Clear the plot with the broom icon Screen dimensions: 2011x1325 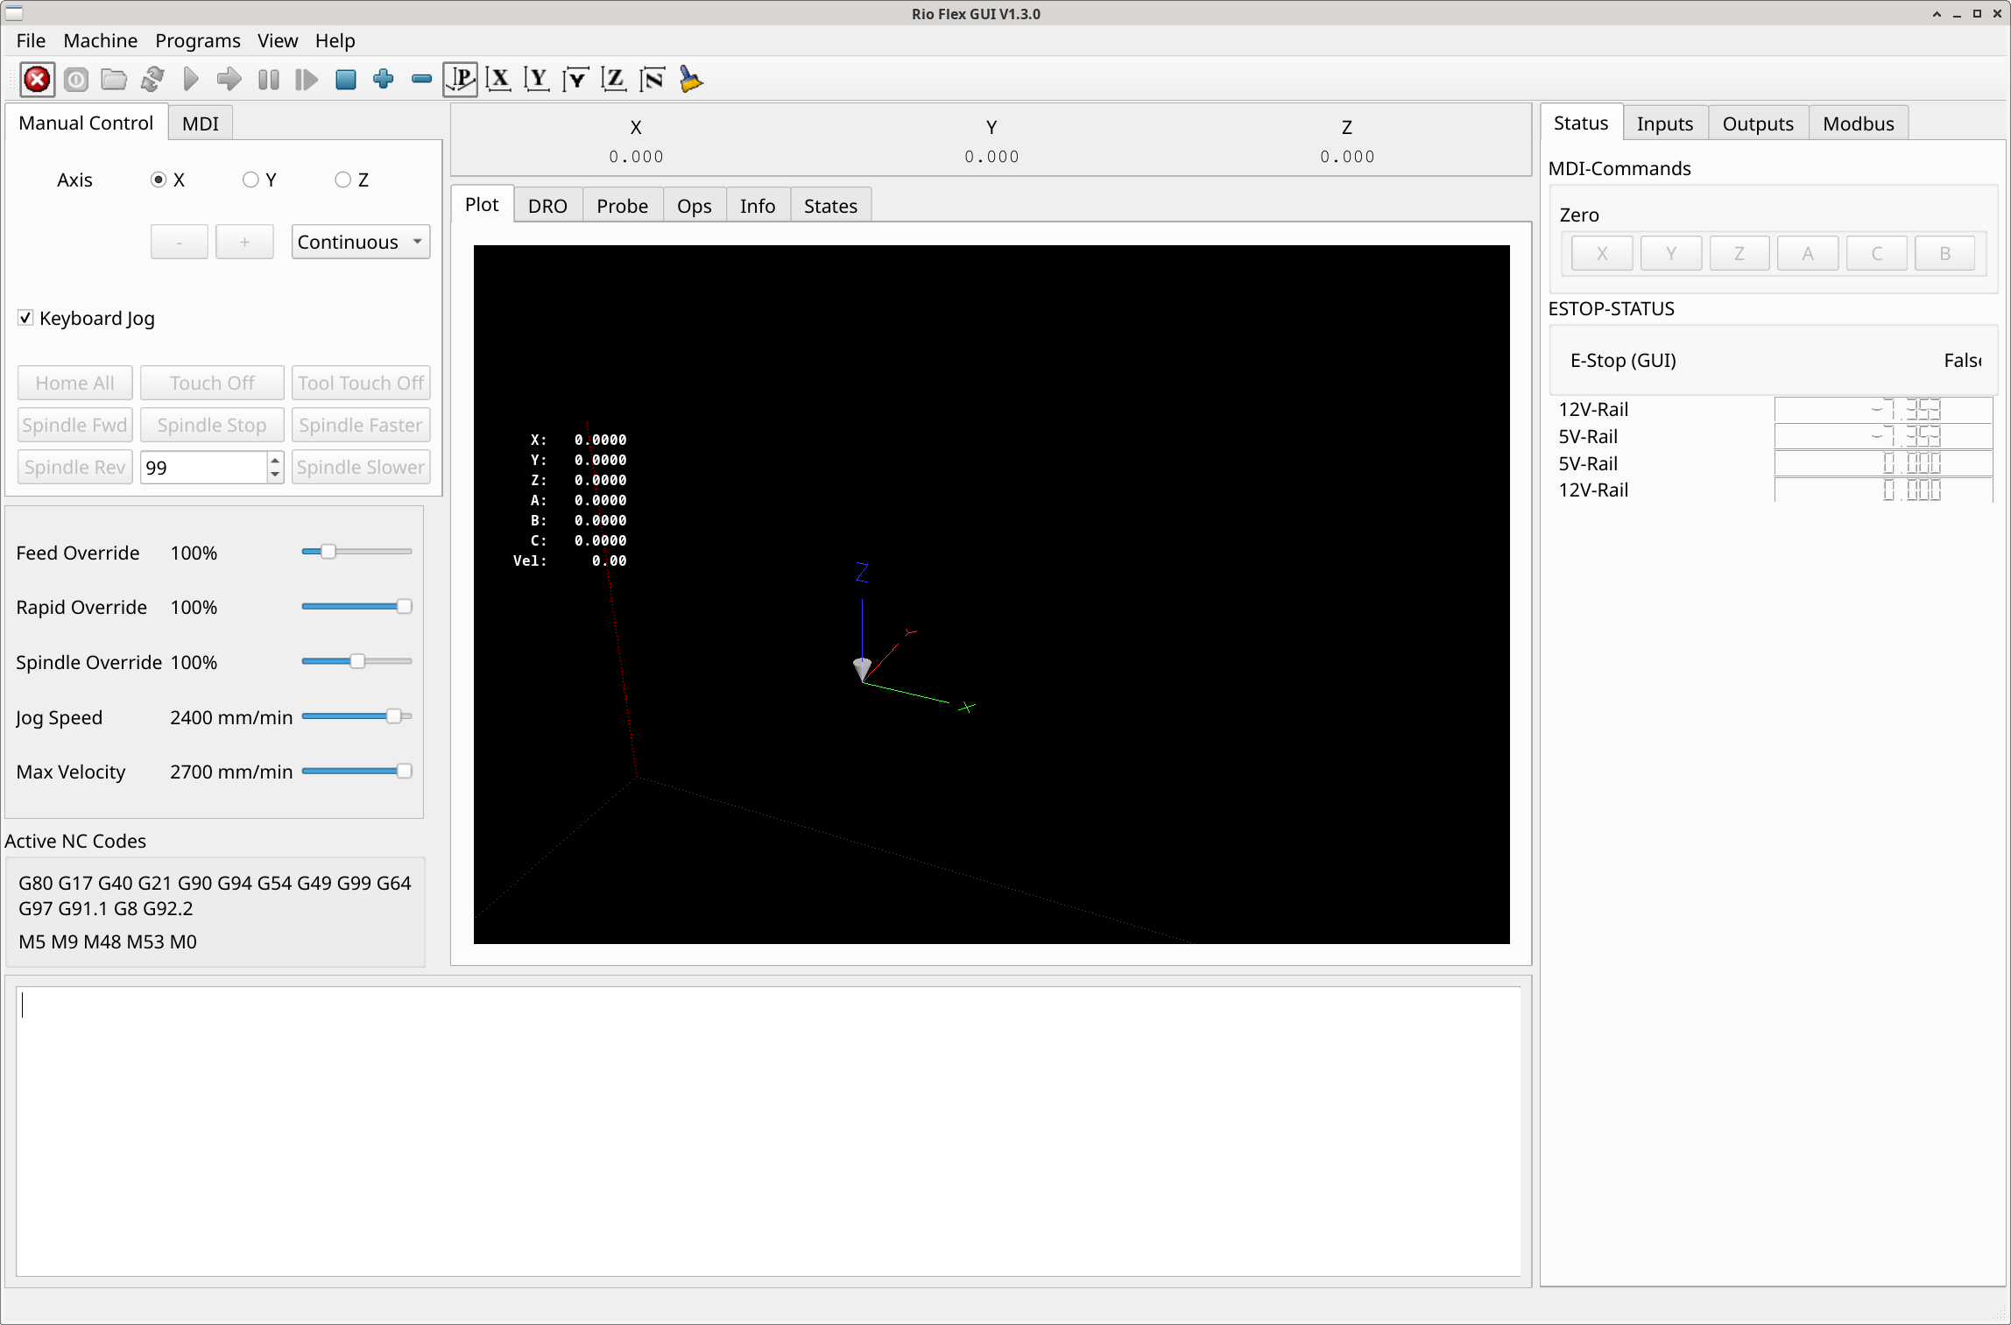691,80
